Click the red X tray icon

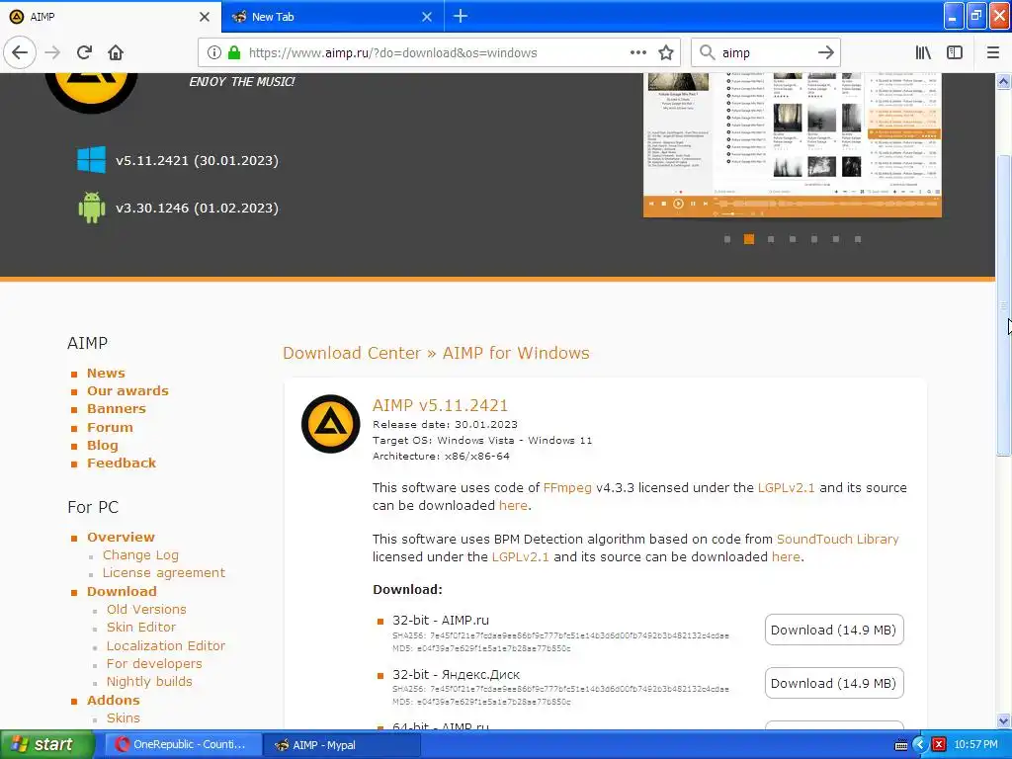(x=939, y=745)
